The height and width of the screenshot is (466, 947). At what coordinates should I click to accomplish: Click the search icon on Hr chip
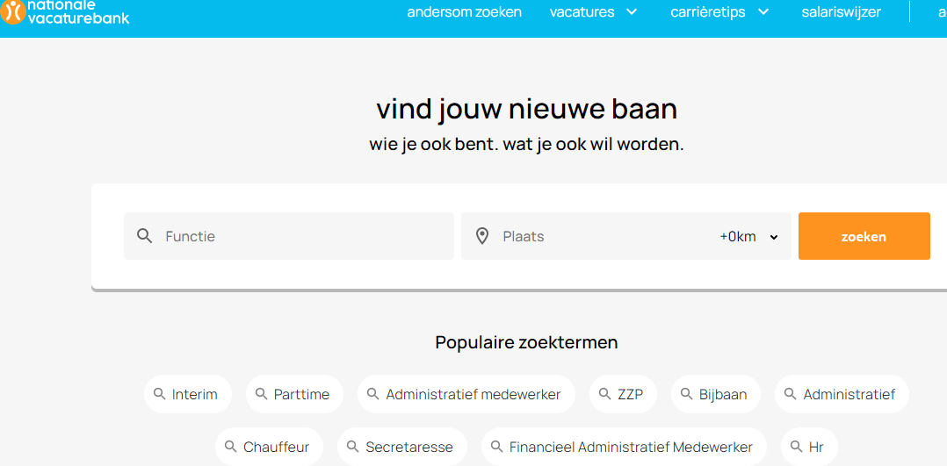point(796,447)
